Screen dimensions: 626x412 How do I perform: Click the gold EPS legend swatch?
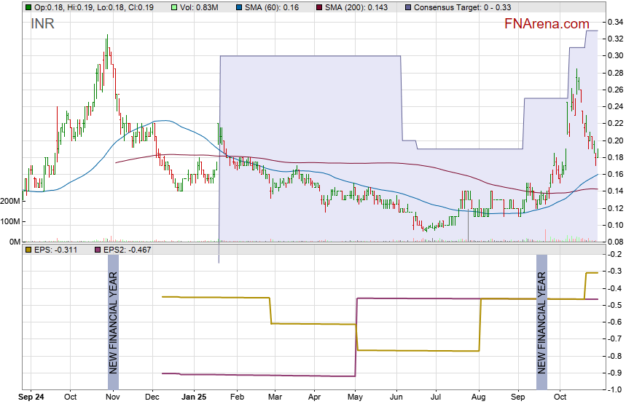pyautogui.click(x=28, y=250)
